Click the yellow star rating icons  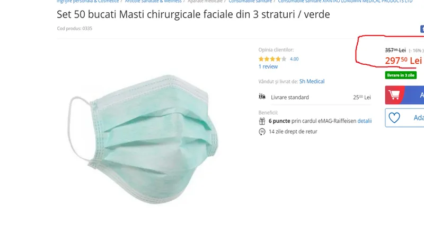coord(272,59)
